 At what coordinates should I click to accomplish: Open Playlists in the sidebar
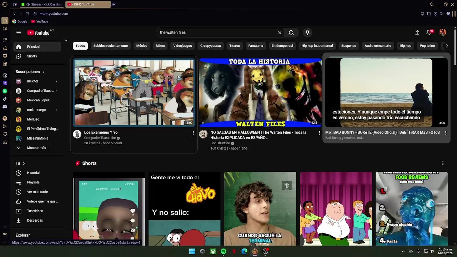(x=37, y=182)
